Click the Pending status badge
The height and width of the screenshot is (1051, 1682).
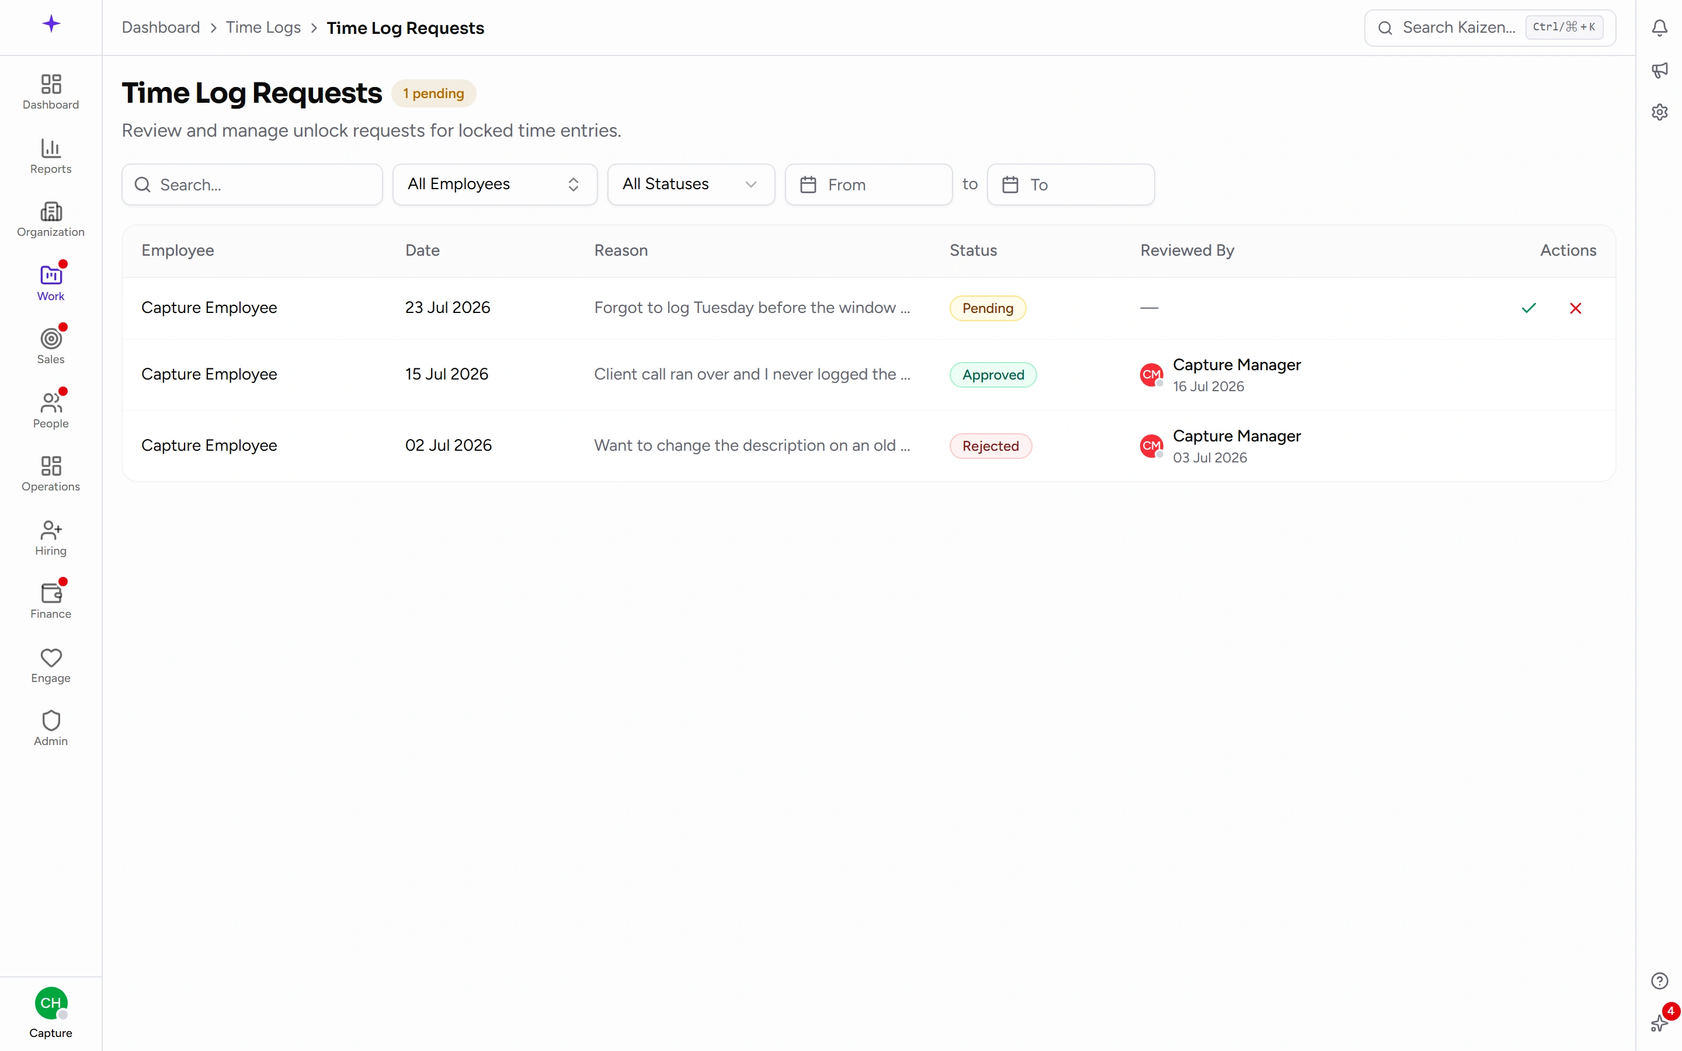988,308
